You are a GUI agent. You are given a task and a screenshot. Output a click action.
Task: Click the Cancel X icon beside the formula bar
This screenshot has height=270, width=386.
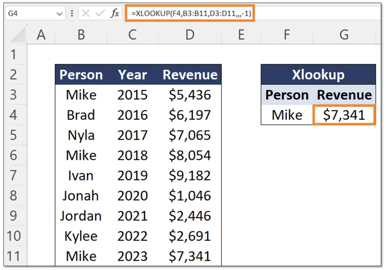87,13
